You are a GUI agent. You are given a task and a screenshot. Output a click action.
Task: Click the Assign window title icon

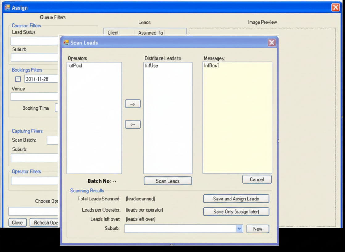(7, 7)
